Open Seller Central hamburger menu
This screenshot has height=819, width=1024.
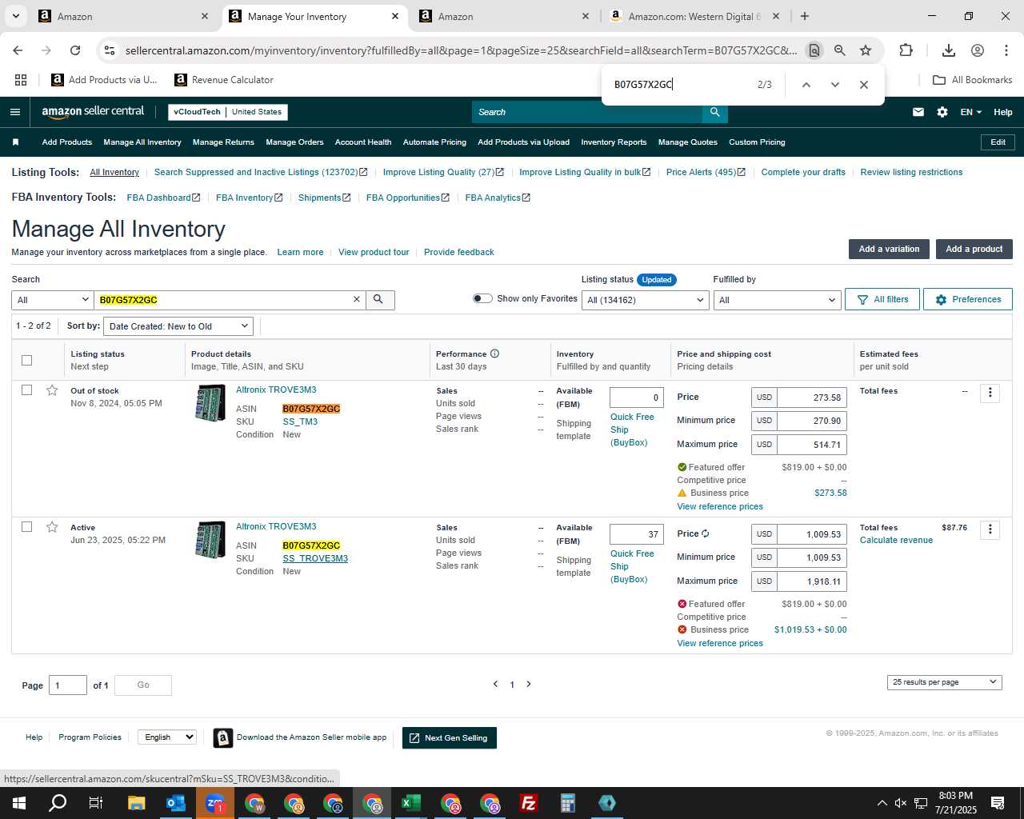pos(14,112)
